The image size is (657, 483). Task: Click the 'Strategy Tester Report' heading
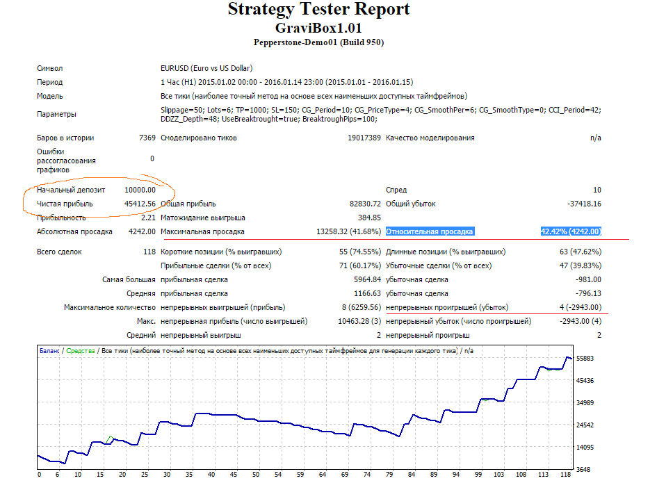click(x=318, y=9)
